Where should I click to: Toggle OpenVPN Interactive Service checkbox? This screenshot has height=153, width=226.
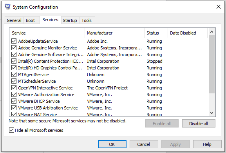point(14,88)
